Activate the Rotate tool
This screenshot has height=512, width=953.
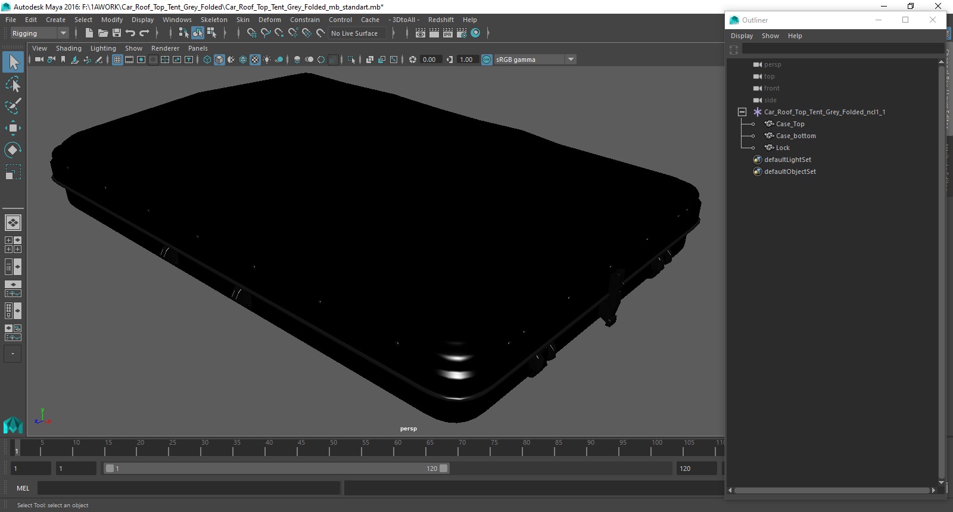tap(13, 149)
